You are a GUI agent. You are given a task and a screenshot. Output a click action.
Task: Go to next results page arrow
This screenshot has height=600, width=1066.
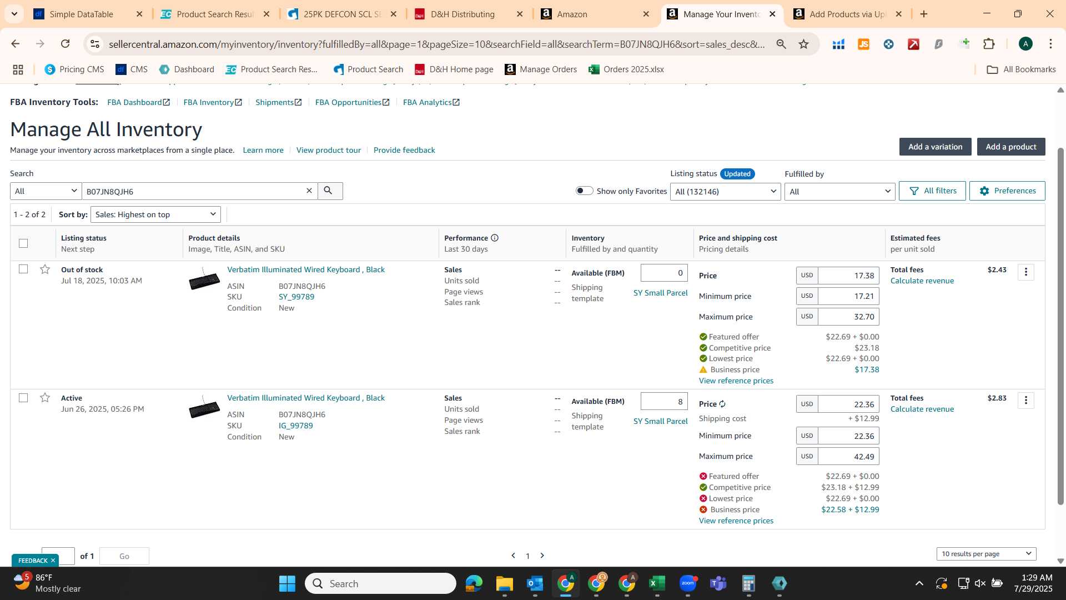[542, 556]
